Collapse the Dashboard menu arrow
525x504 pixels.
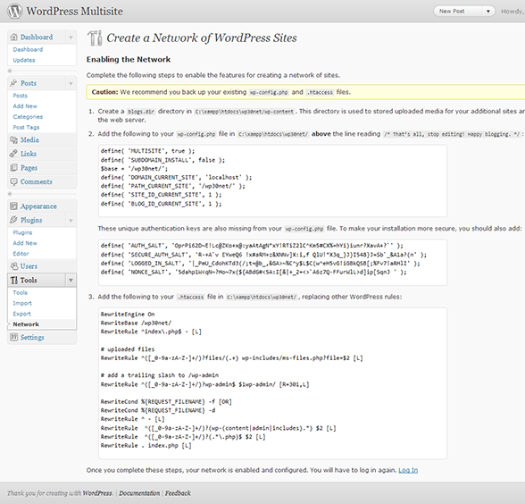pos(71,38)
